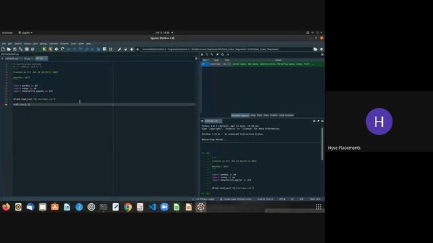The image size is (433, 243).
Task: Open the PYTHONPATH manager
Action: (x=126, y=49)
